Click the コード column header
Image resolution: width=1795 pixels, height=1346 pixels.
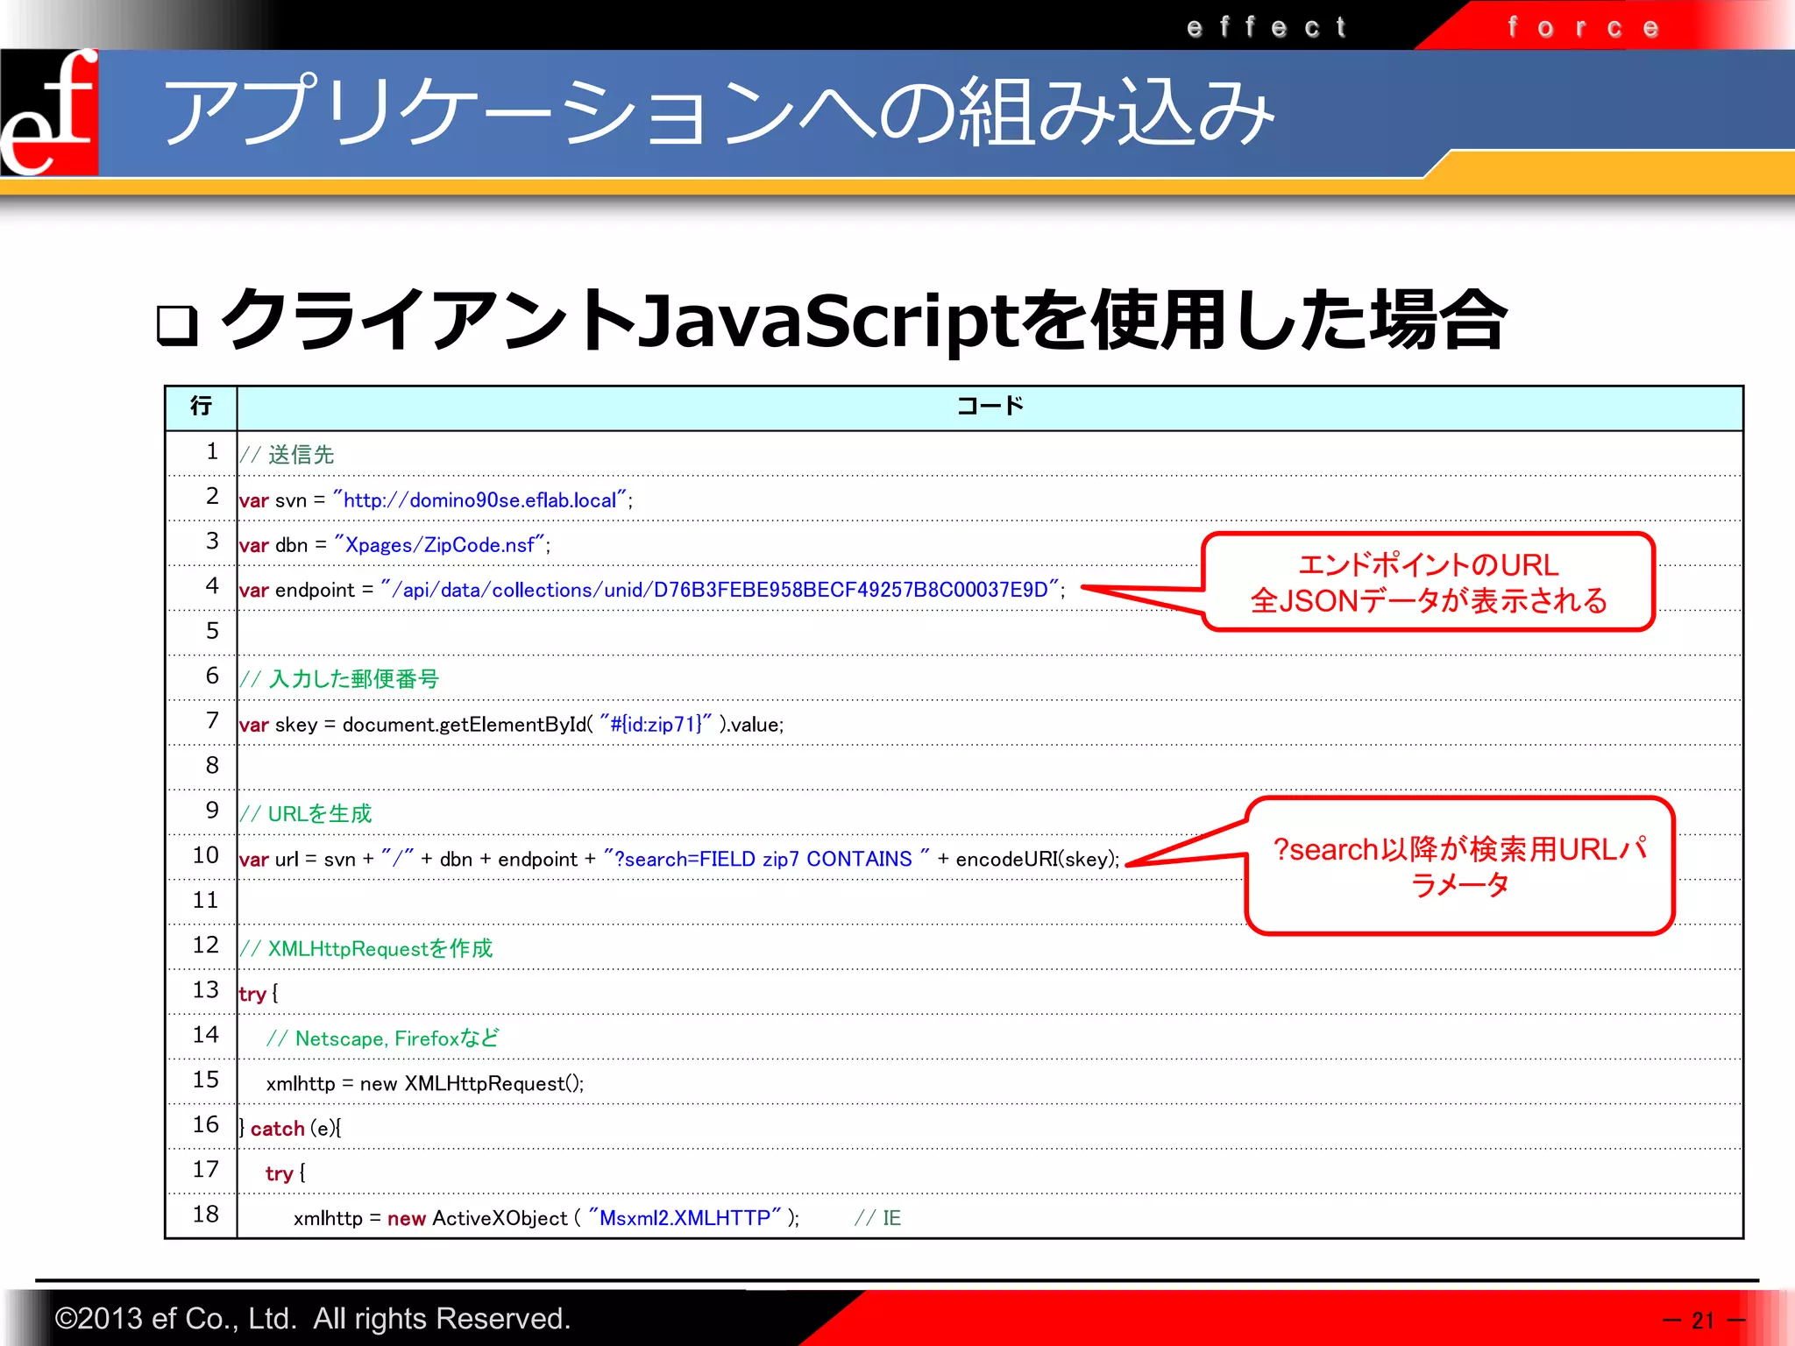coord(990,407)
